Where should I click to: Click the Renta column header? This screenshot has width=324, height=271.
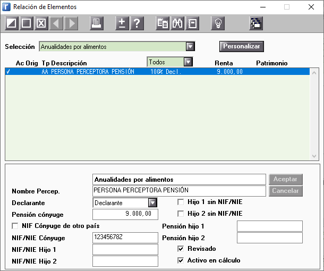point(224,63)
